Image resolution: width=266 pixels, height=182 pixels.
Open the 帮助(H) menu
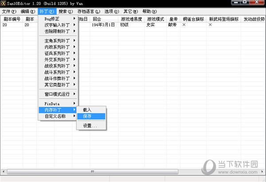(x=149, y=12)
